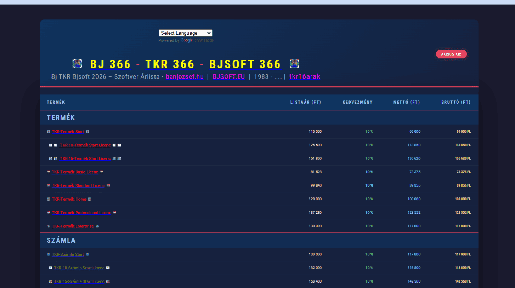The width and height of the screenshot is (515, 288).
Task: Click the icon after TKR 15-Számla Start Licenc
Action: point(108,281)
